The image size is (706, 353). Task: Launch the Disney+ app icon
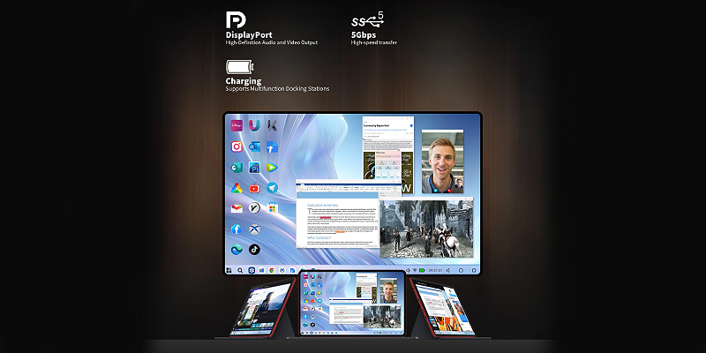point(237,126)
